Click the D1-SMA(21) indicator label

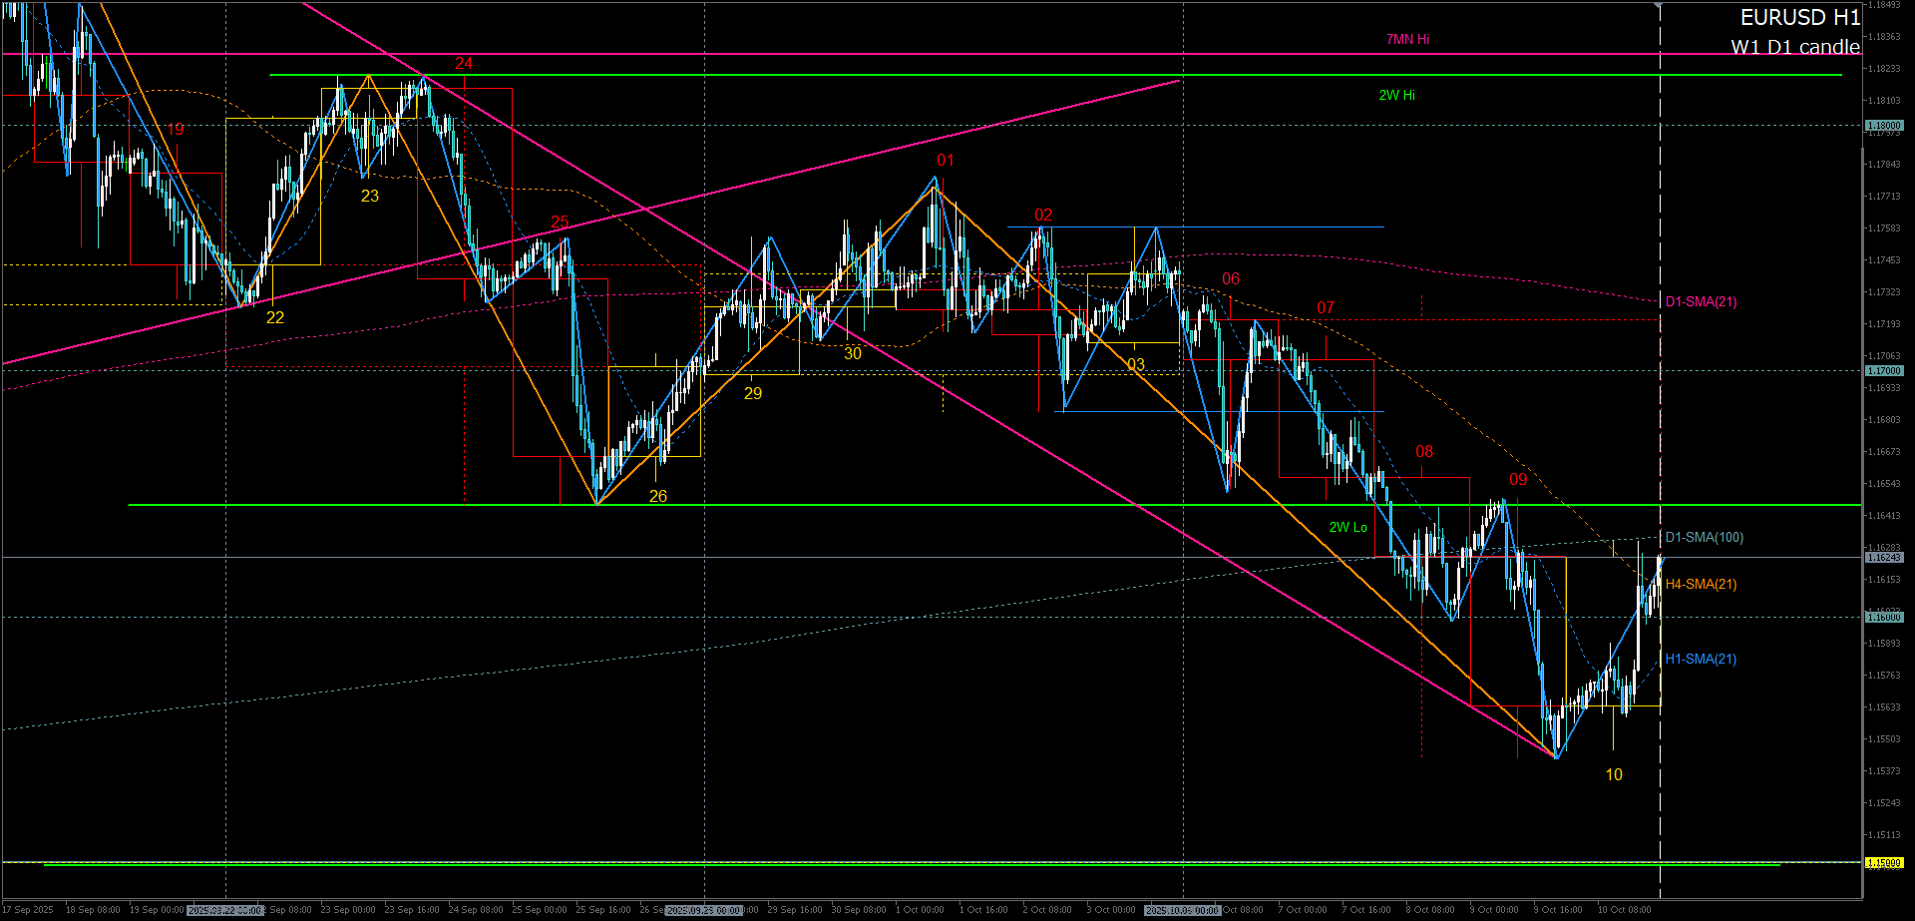(x=1701, y=302)
